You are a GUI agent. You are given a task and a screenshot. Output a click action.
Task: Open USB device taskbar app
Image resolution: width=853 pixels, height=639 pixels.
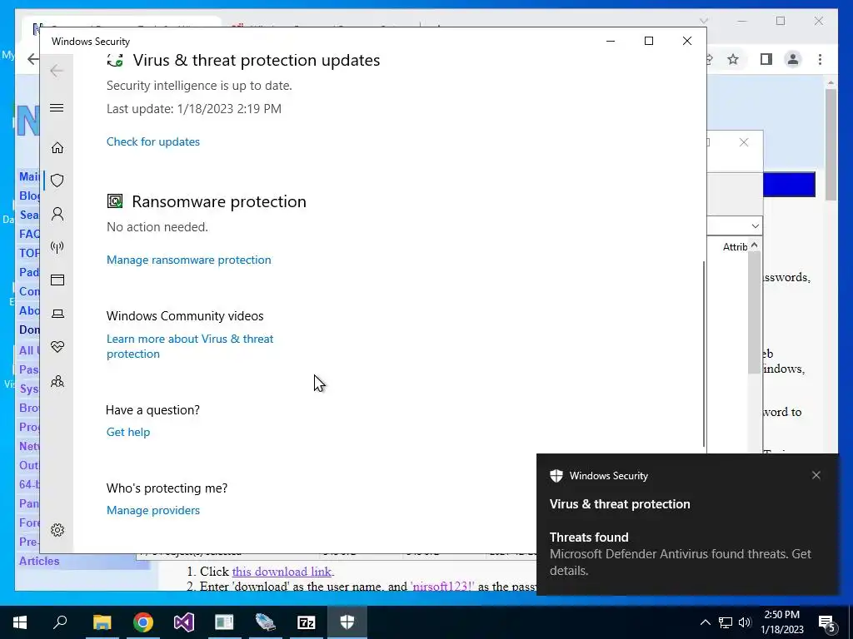265,622
